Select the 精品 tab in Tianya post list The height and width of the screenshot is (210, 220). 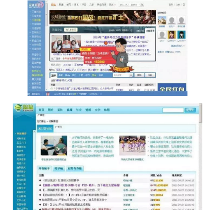67,75
